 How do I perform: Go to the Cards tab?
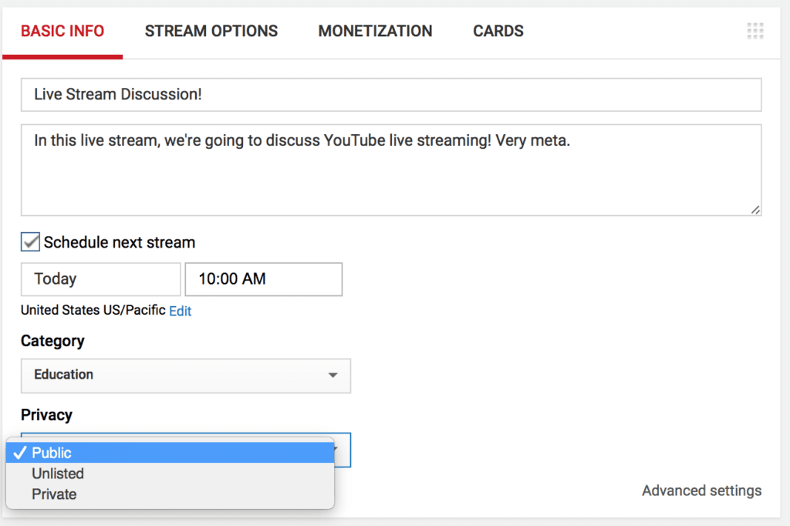[x=498, y=32]
